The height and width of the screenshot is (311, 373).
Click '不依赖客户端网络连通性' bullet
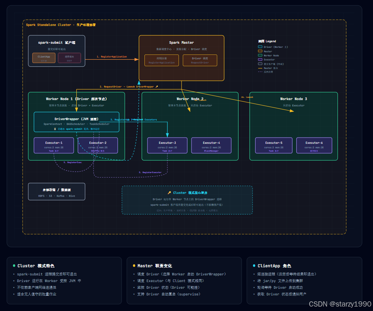[x=37, y=288]
